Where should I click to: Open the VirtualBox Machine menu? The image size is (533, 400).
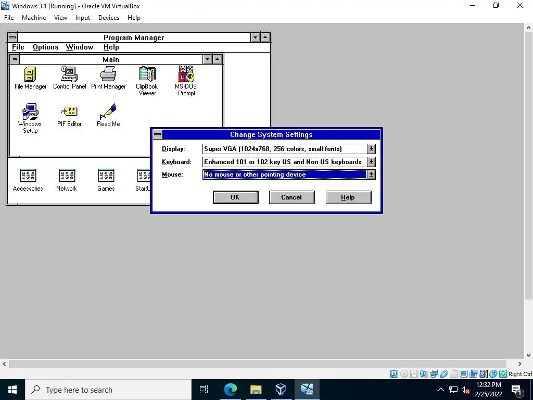34,18
